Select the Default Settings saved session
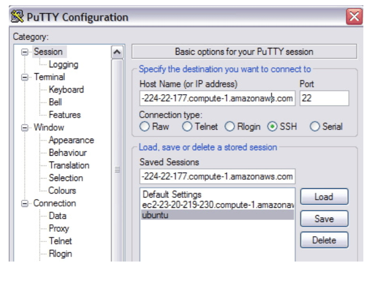Image resolution: width=371 pixels, height=283 pixels. [x=172, y=194]
